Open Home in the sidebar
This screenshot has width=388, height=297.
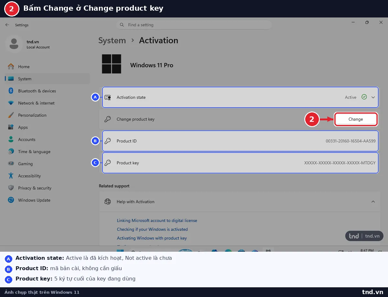47,67
